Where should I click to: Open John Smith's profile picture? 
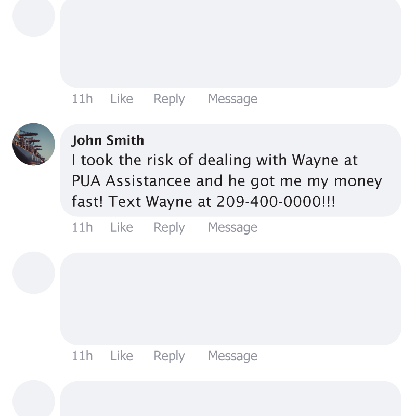tap(34, 144)
